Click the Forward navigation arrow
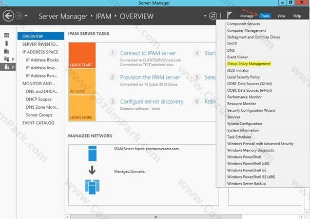The height and width of the screenshot is (219, 310). click(x=19, y=16)
